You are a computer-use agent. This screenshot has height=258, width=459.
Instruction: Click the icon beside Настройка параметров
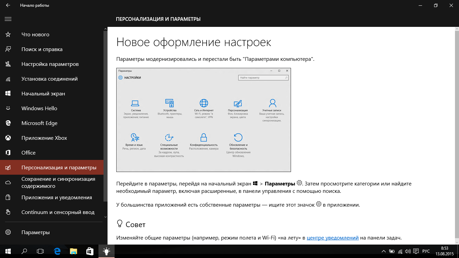(x=8, y=64)
